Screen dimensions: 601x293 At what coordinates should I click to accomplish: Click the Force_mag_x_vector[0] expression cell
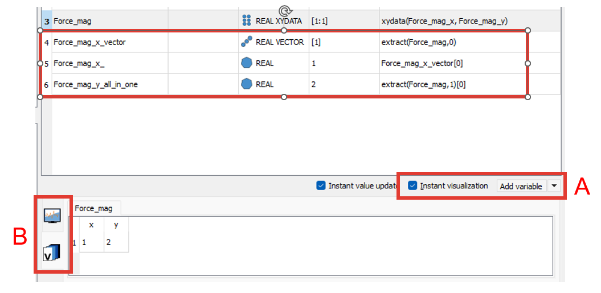(x=422, y=63)
